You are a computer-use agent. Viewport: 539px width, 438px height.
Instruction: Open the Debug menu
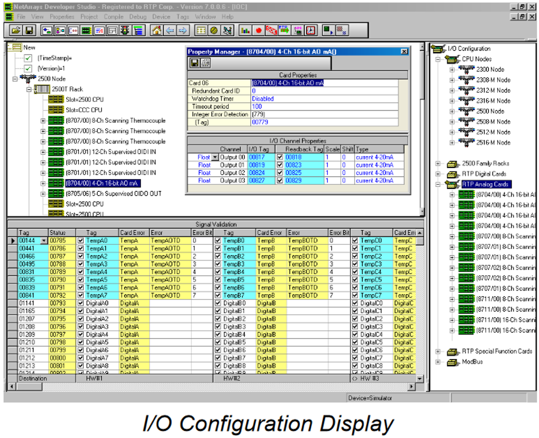(138, 17)
